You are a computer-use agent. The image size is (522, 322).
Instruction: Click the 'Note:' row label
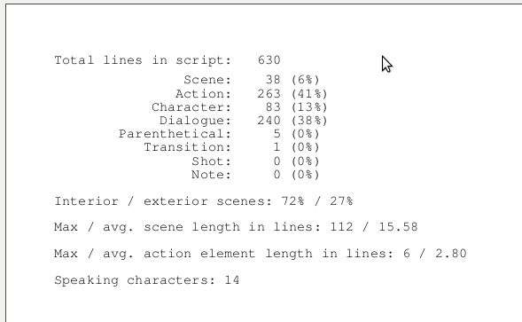click(211, 175)
